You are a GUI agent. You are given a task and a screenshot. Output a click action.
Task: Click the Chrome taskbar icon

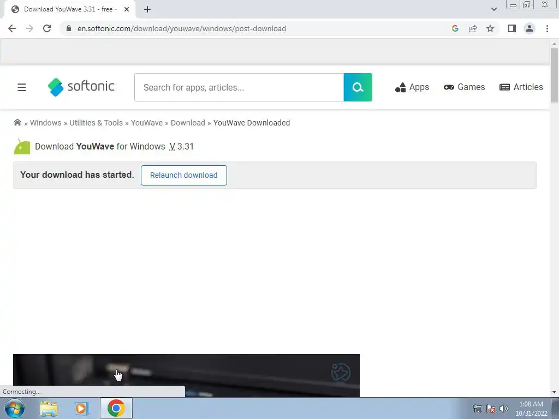[x=116, y=408]
